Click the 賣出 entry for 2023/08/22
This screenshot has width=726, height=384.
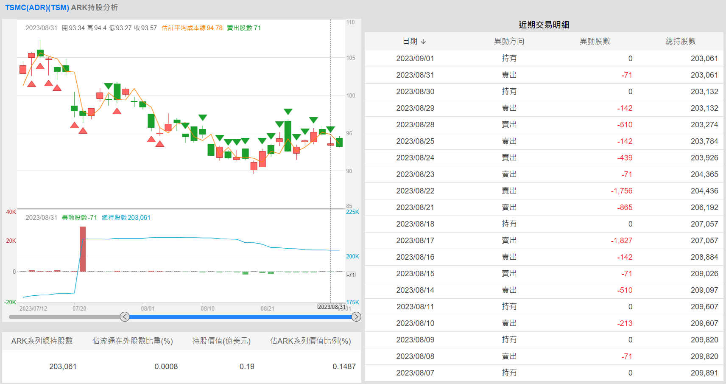click(x=510, y=191)
